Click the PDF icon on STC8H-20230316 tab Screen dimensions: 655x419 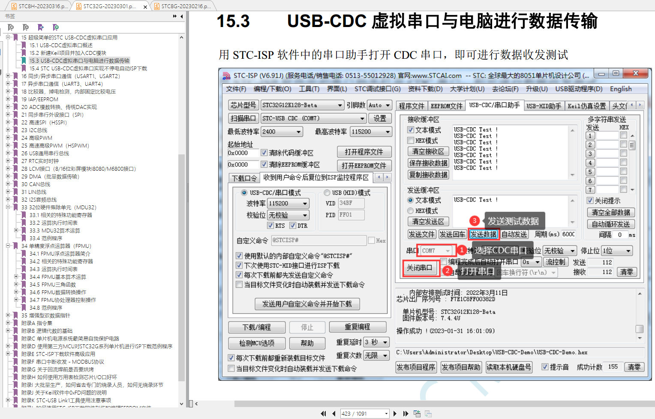14,6
